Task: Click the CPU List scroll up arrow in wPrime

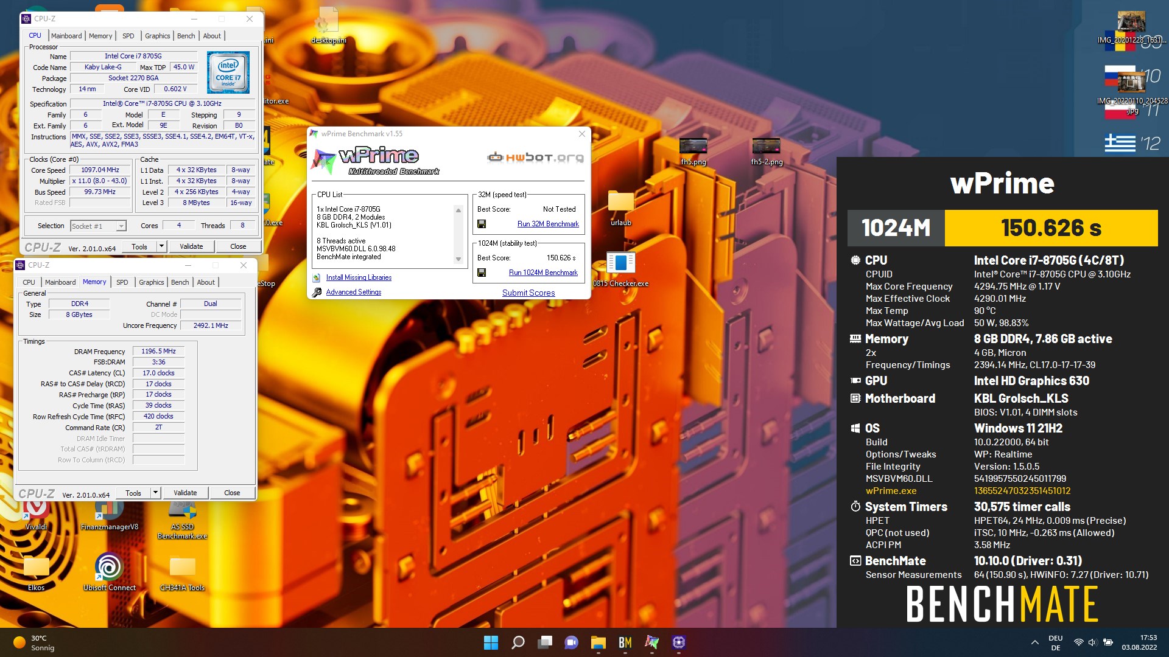Action: (458, 210)
